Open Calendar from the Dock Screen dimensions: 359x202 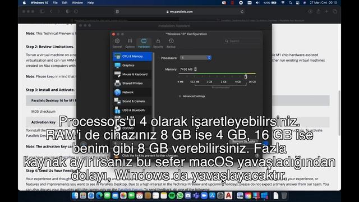140,196
